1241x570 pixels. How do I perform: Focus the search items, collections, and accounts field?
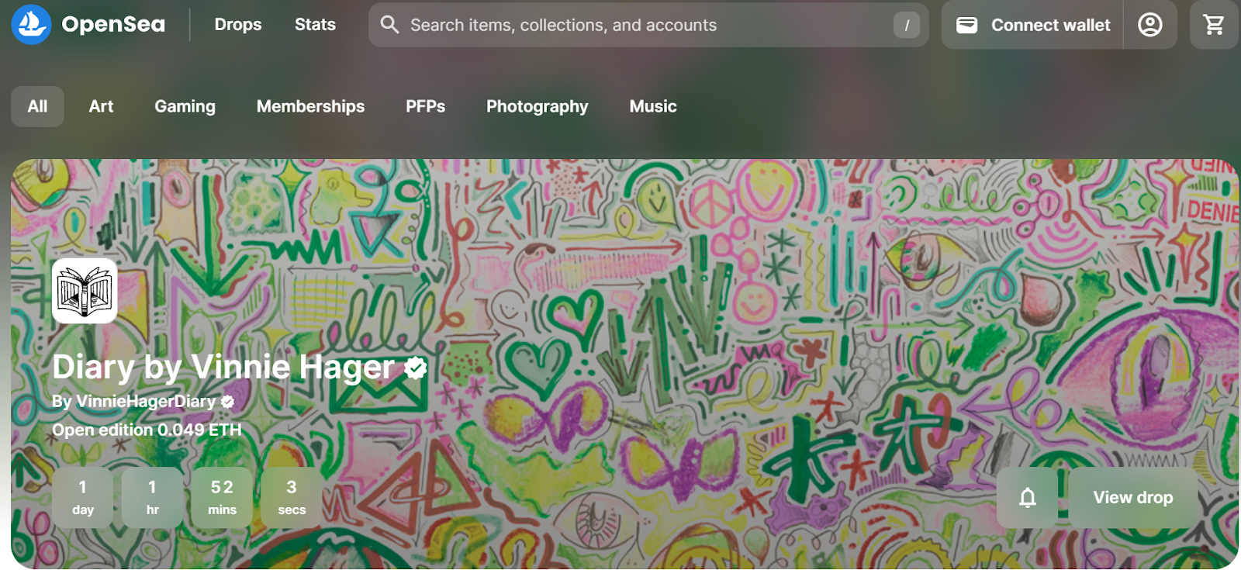[648, 25]
